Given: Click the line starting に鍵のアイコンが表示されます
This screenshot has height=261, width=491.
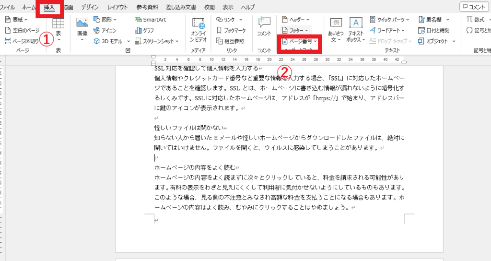Looking at the screenshot, I should [197, 108].
